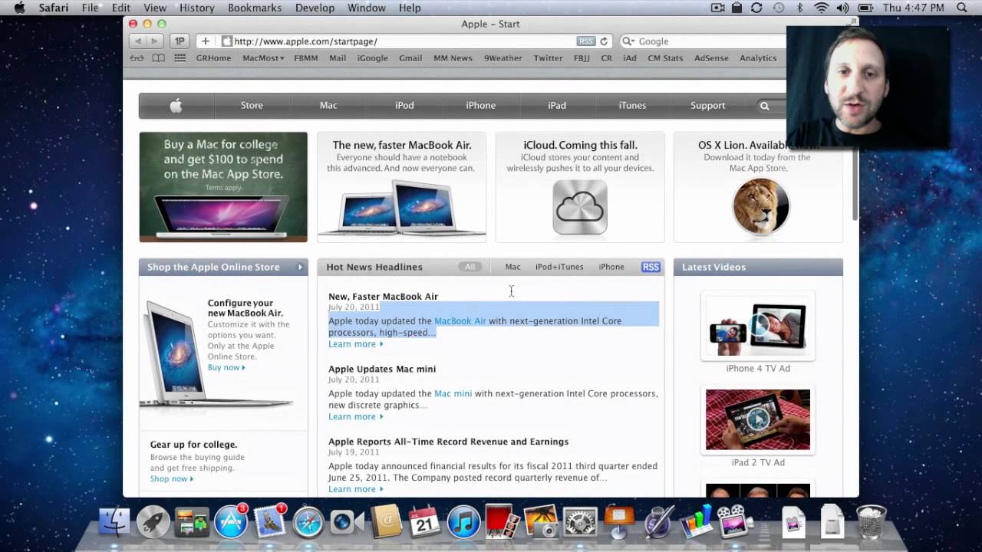Screen dimensions: 982x552
Task: Click the Time Machine menu bar icon
Action: point(778,8)
